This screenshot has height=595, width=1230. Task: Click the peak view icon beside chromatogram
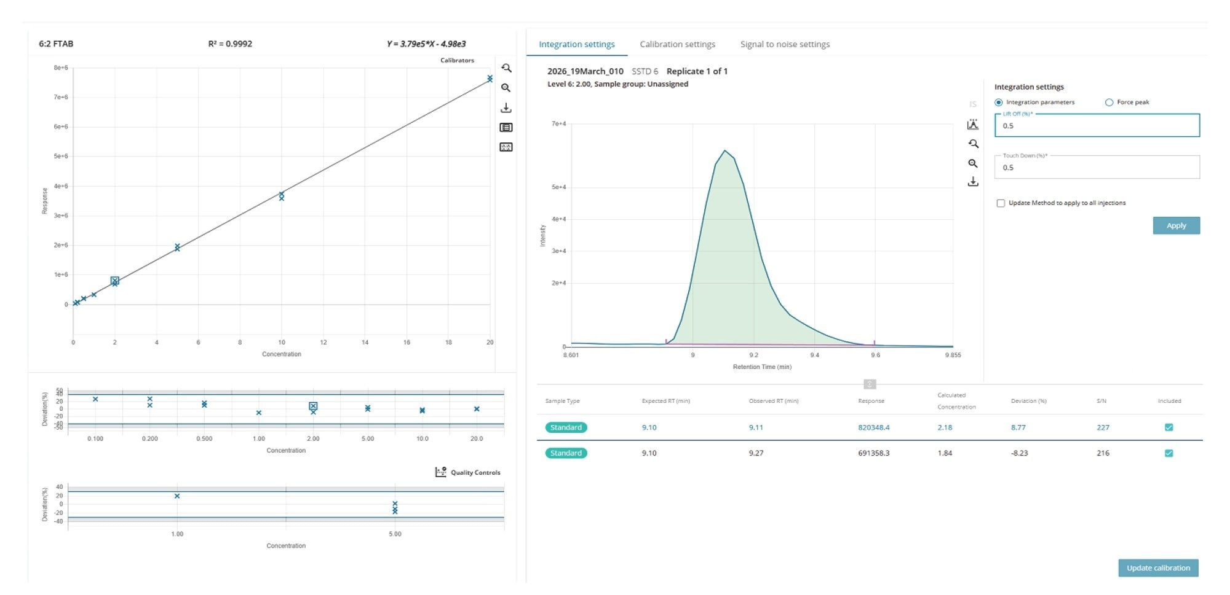tap(973, 125)
